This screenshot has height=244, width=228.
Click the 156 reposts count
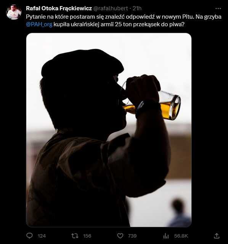point(87,236)
